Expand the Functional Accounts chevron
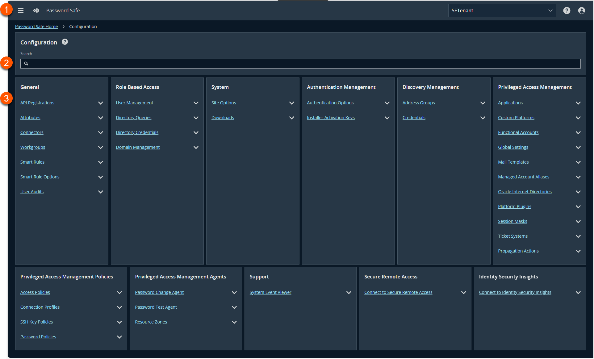The height and width of the screenshot is (359, 594). coord(578,132)
